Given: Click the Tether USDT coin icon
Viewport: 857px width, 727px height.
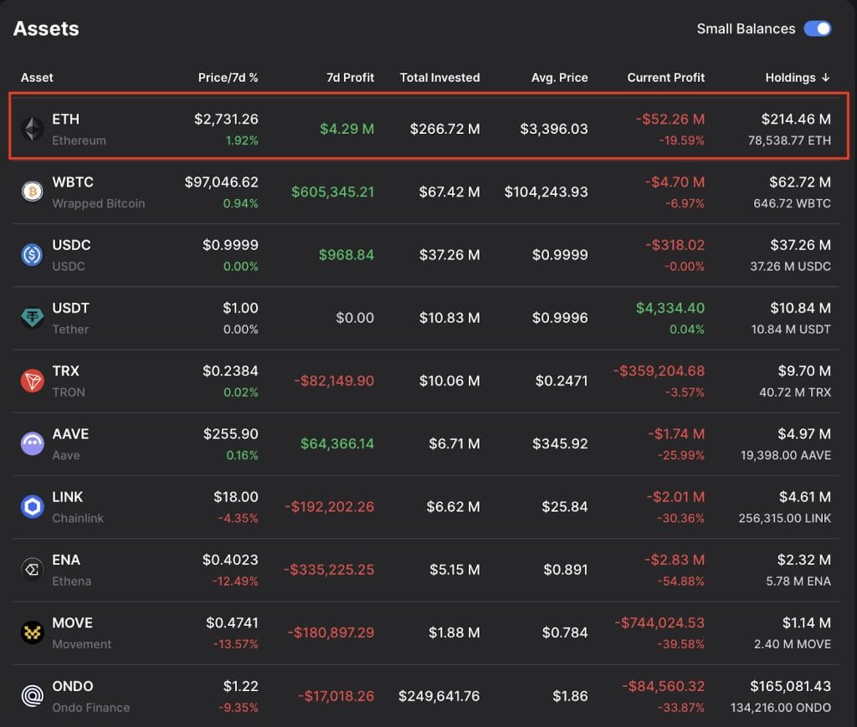Looking at the screenshot, I should pos(33,318).
